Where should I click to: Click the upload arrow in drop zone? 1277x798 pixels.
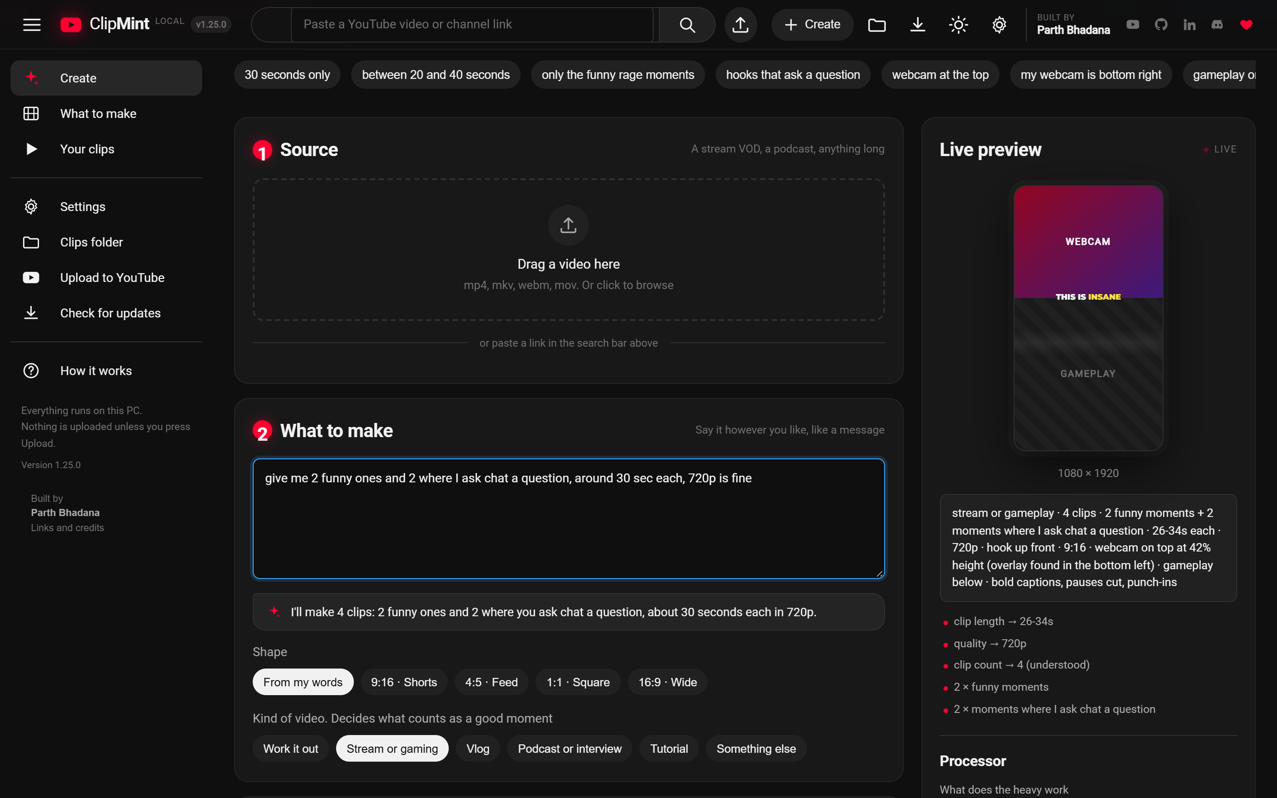568,225
